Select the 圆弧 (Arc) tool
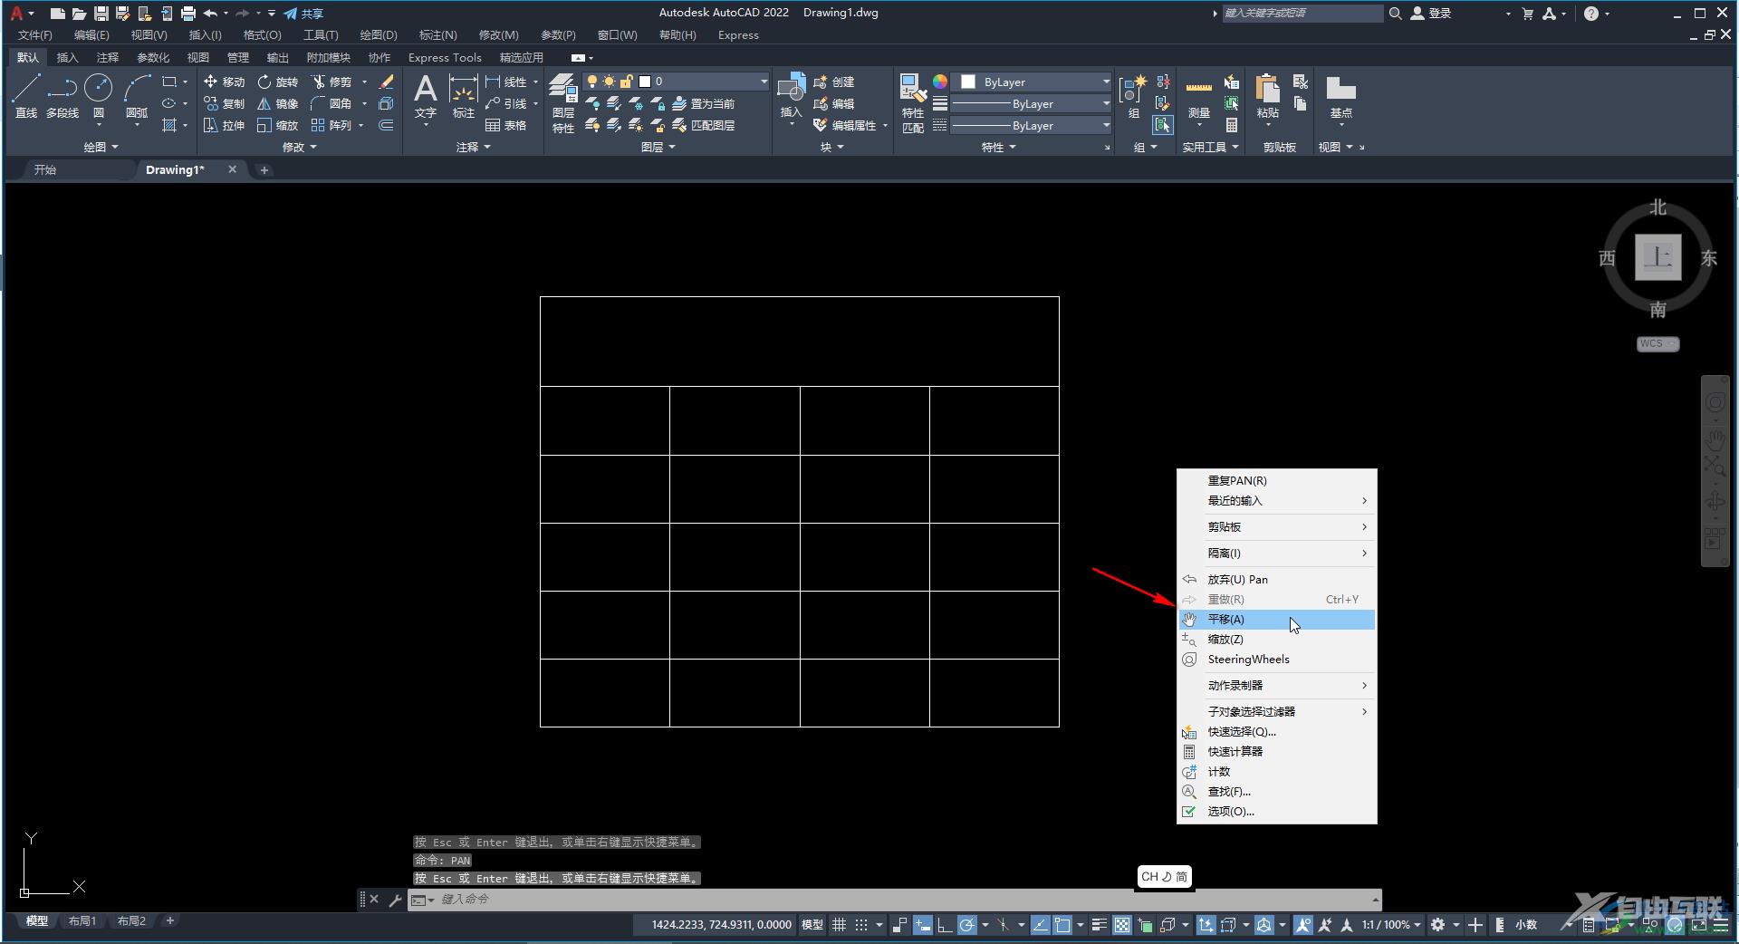This screenshot has height=944, width=1739. click(x=137, y=96)
